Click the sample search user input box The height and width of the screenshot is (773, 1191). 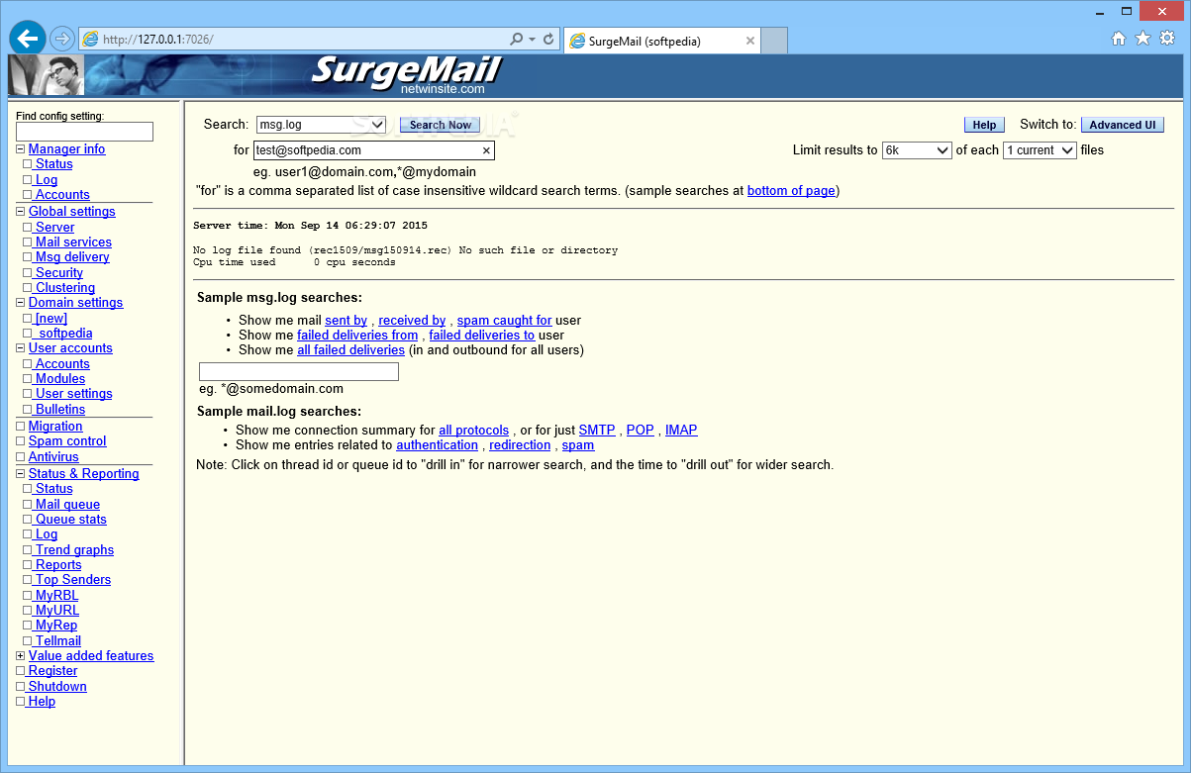coord(299,372)
